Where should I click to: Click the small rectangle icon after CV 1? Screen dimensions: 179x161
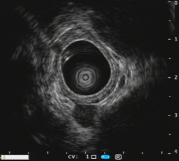click(94, 157)
